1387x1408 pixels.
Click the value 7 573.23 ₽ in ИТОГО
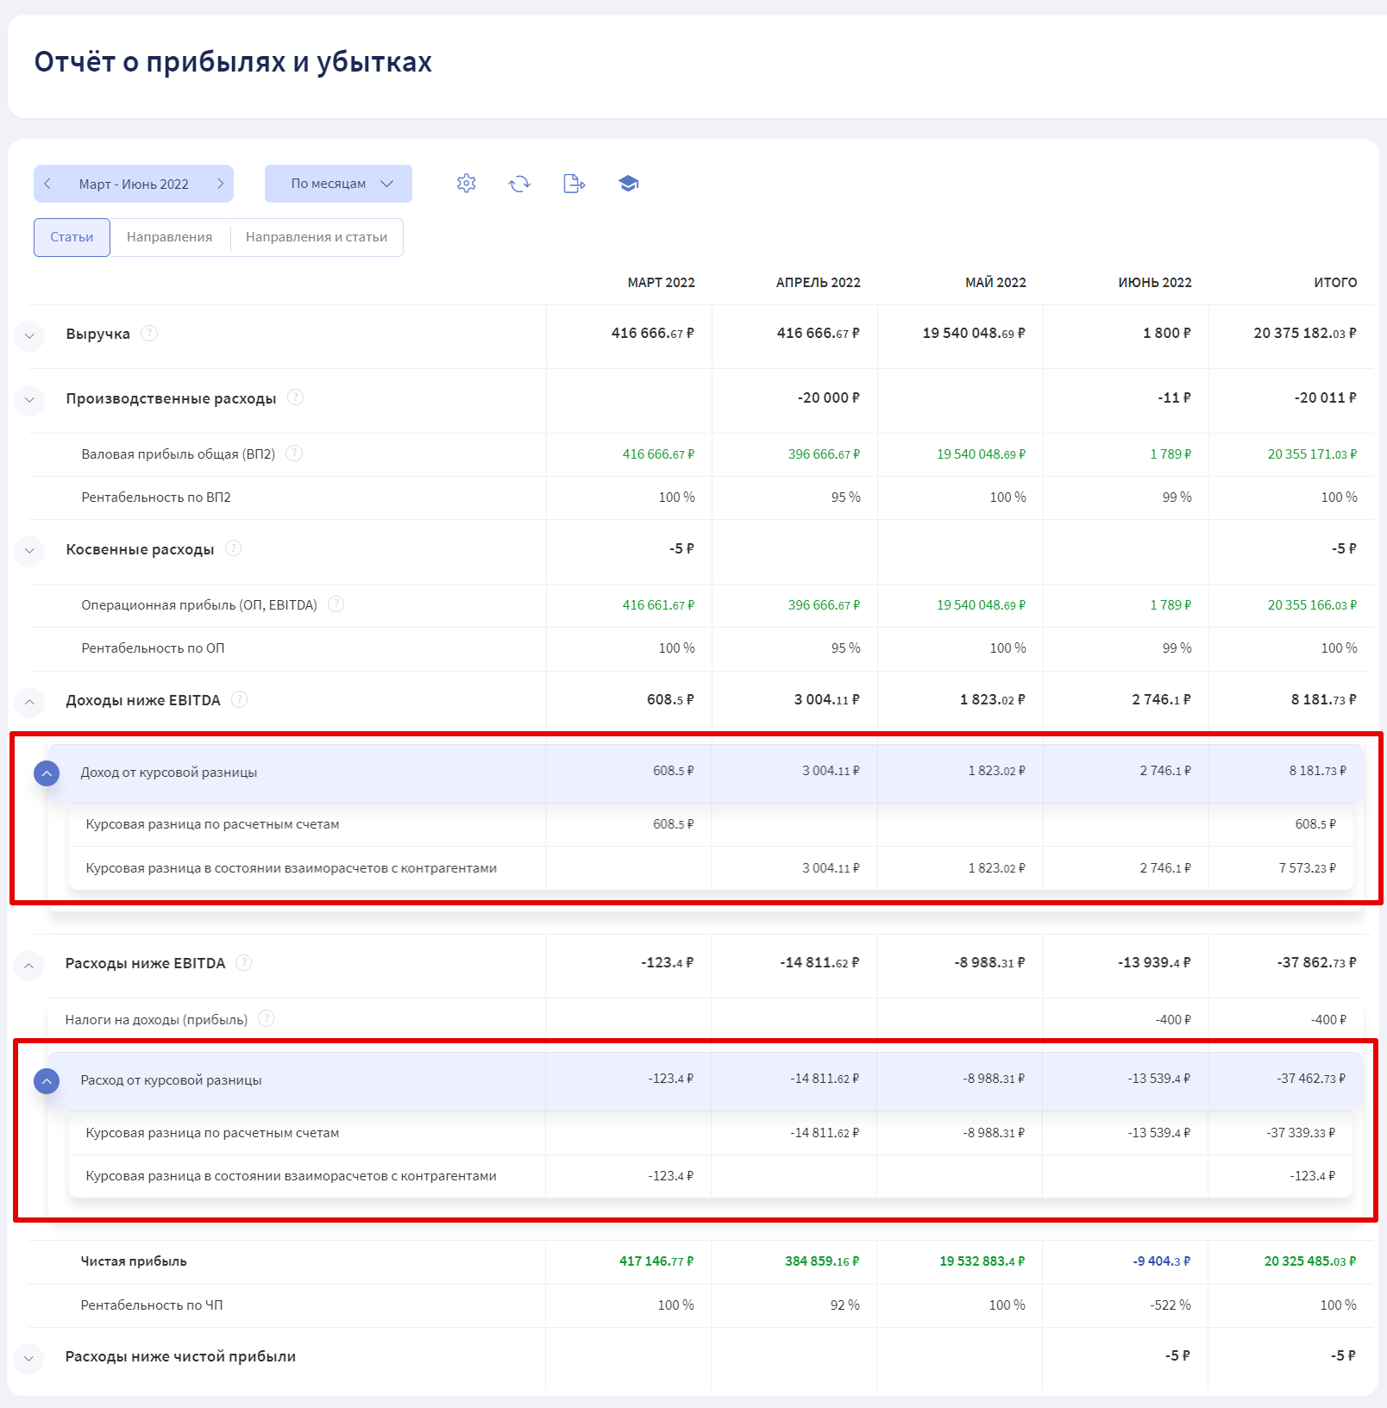[x=1307, y=868]
